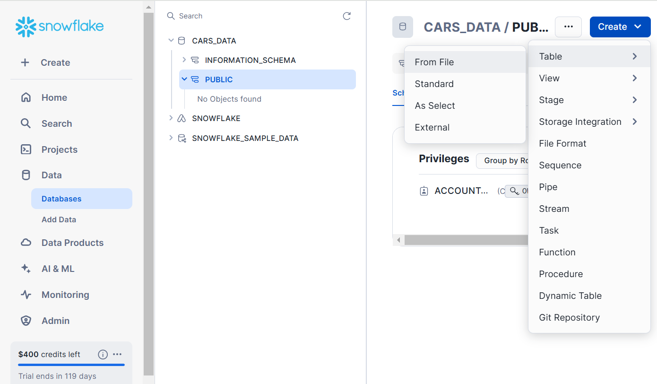Image resolution: width=657 pixels, height=384 pixels.
Task: Select Sequence in Create menu
Action: coord(589,165)
